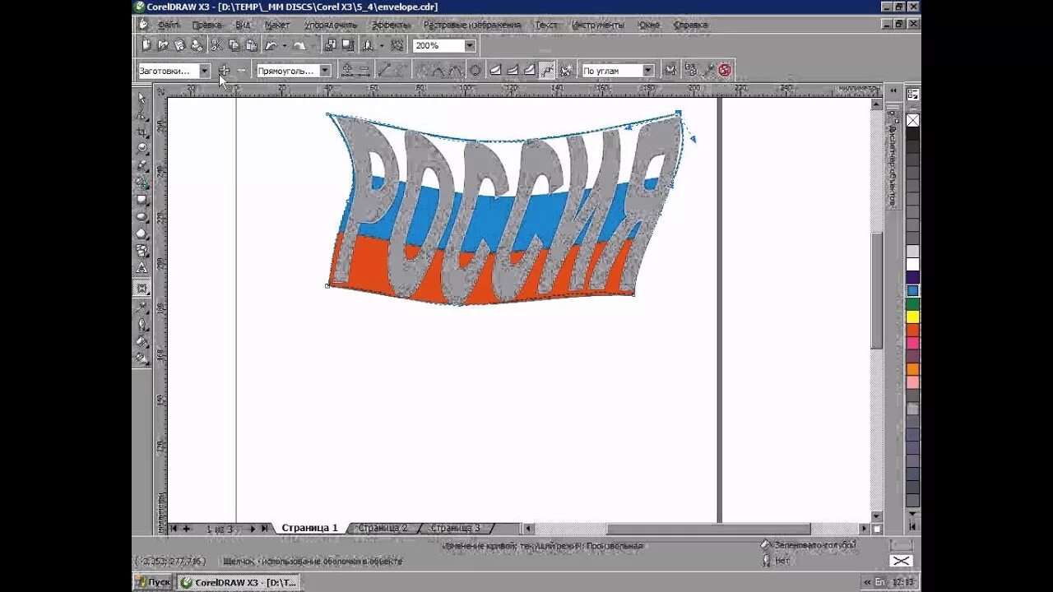
Task: Enable Envelope Double Arc mode
Action: pos(530,71)
